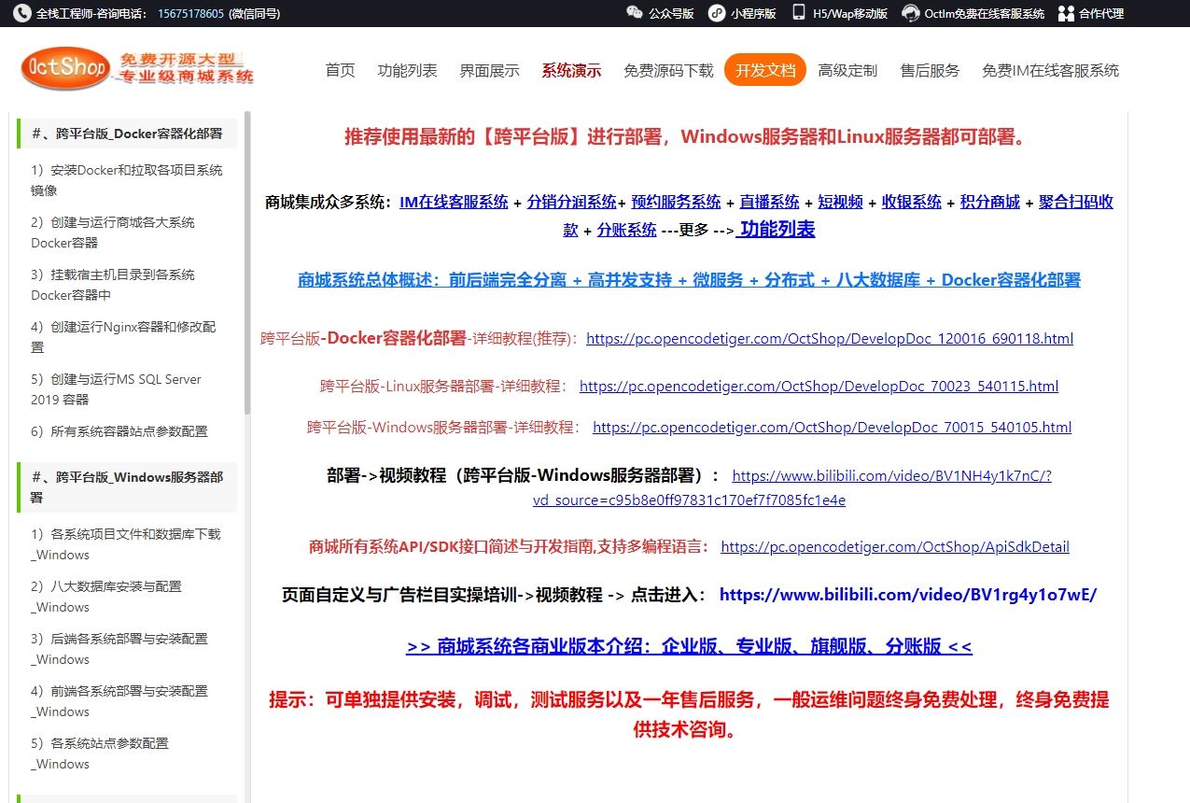This screenshot has width=1190, height=803.
Task: Open the 短视频 link
Action: pos(841,202)
